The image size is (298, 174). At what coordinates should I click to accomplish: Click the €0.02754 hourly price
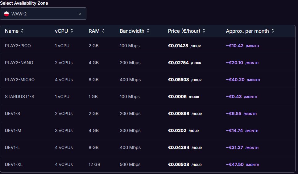click(x=178, y=63)
